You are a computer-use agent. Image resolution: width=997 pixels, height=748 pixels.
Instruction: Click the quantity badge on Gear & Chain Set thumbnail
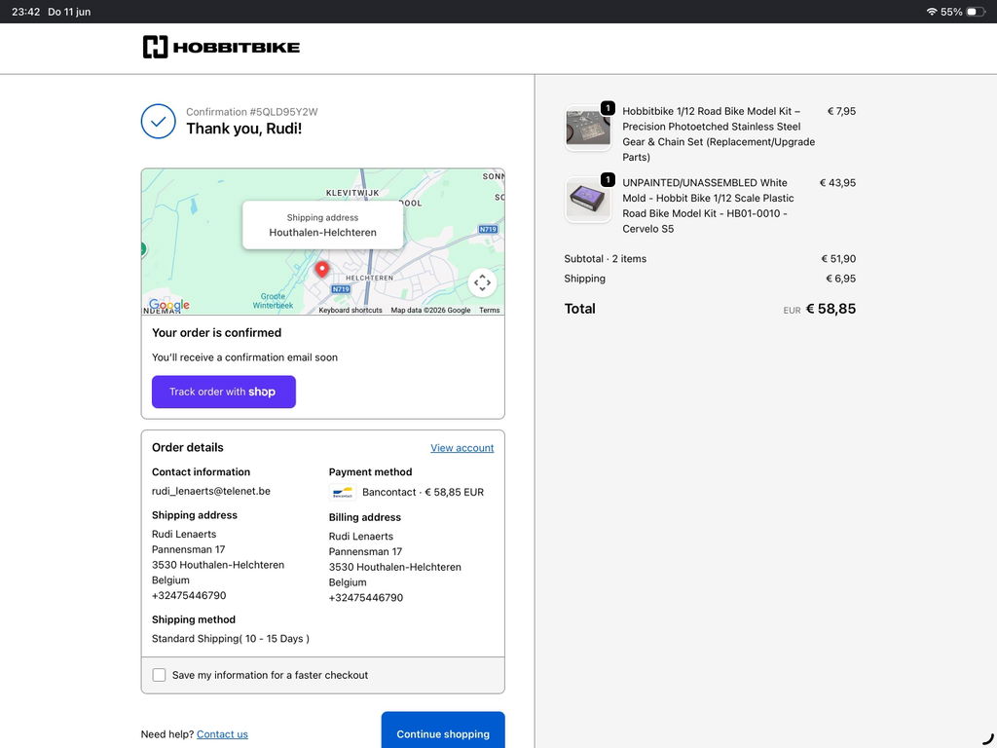point(608,108)
